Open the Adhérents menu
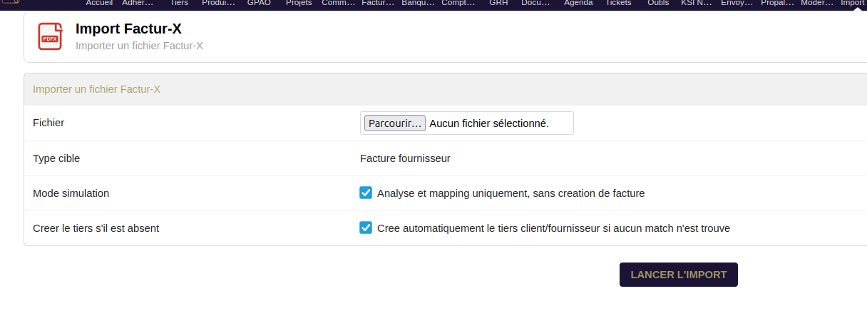Image resolution: width=867 pixels, height=326 pixels. (139, 3)
